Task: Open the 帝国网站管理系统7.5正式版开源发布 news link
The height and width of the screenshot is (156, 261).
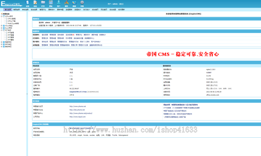Action: [181, 105]
